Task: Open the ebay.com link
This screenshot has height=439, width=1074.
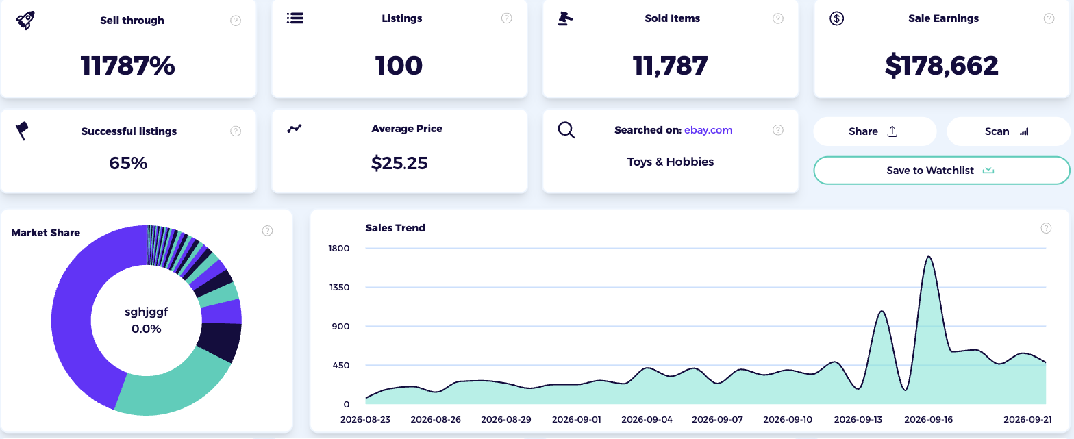Action: coord(708,129)
